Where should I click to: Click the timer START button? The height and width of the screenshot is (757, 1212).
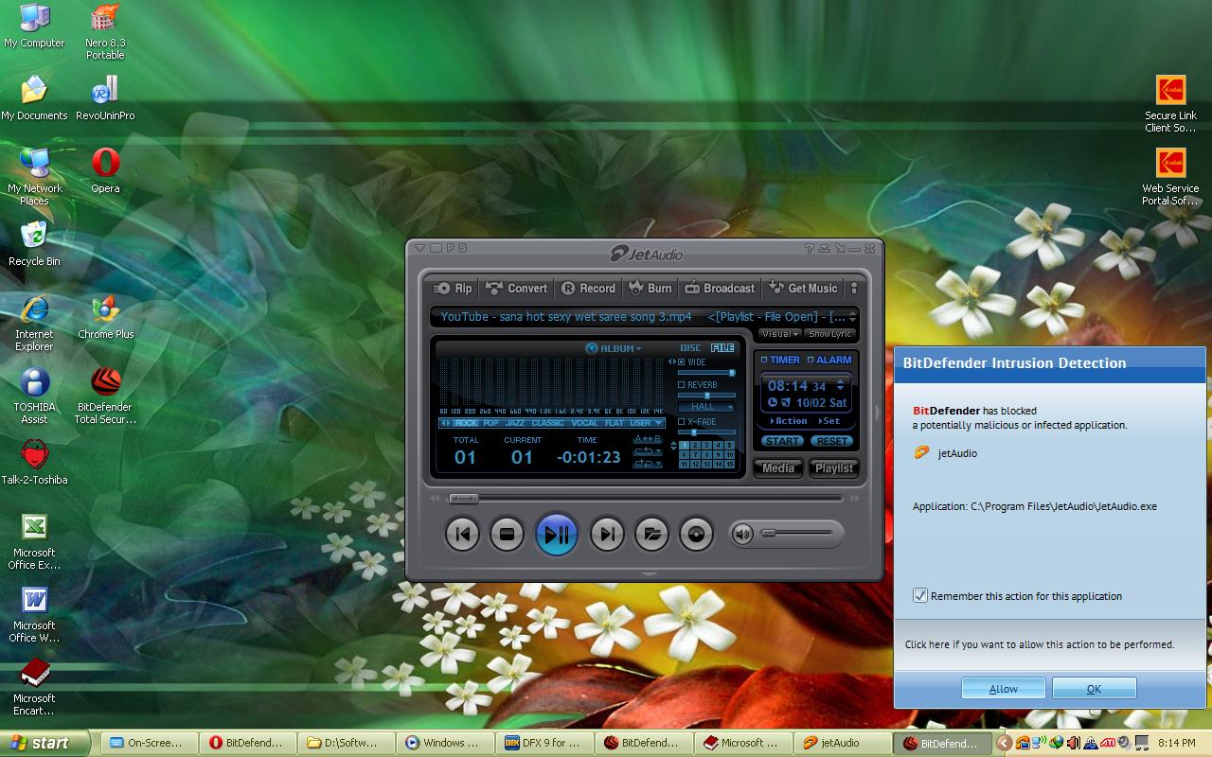[783, 441]
